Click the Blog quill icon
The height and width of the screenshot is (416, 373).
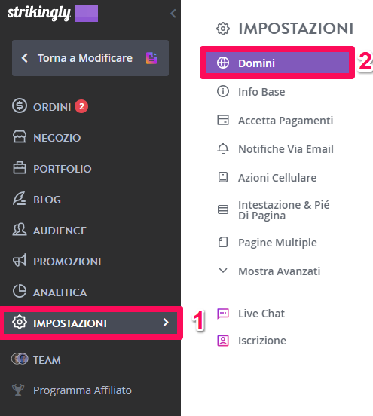[20, 199]
